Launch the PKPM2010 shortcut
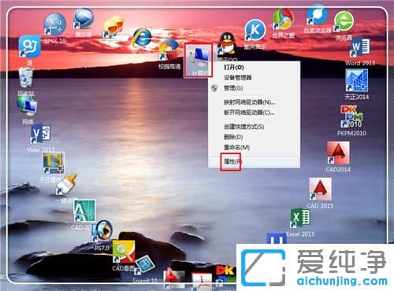The image size is (394, 291). coord(351,116)
